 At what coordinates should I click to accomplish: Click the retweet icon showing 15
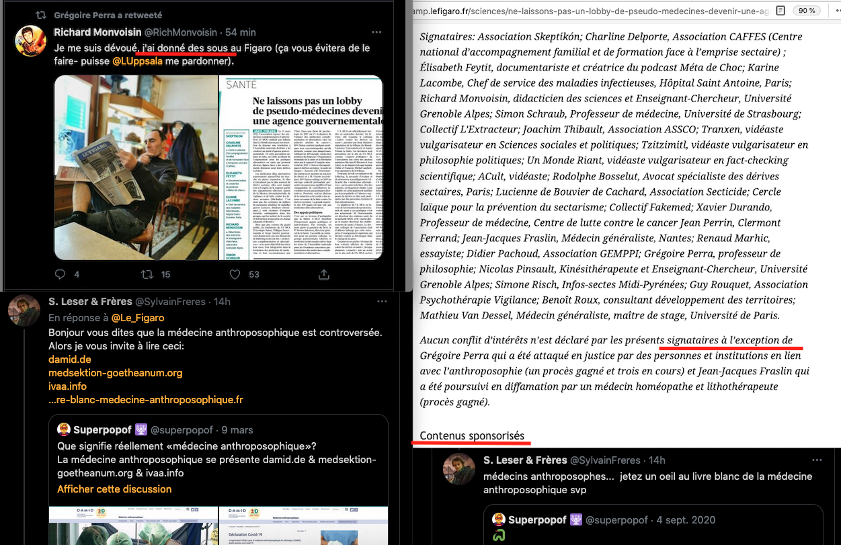point(147,274)
